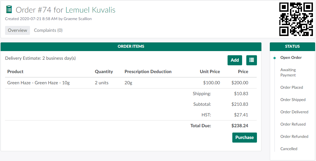The height and width of the screenshot is (161, 316).
Task: Select the Awaiting Payment status
Action: point(288,73)
